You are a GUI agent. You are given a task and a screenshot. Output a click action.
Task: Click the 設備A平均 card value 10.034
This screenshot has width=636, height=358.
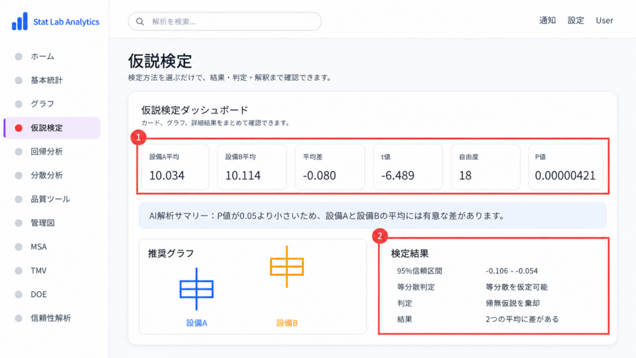pyautogui.click(x=166, y=175)
